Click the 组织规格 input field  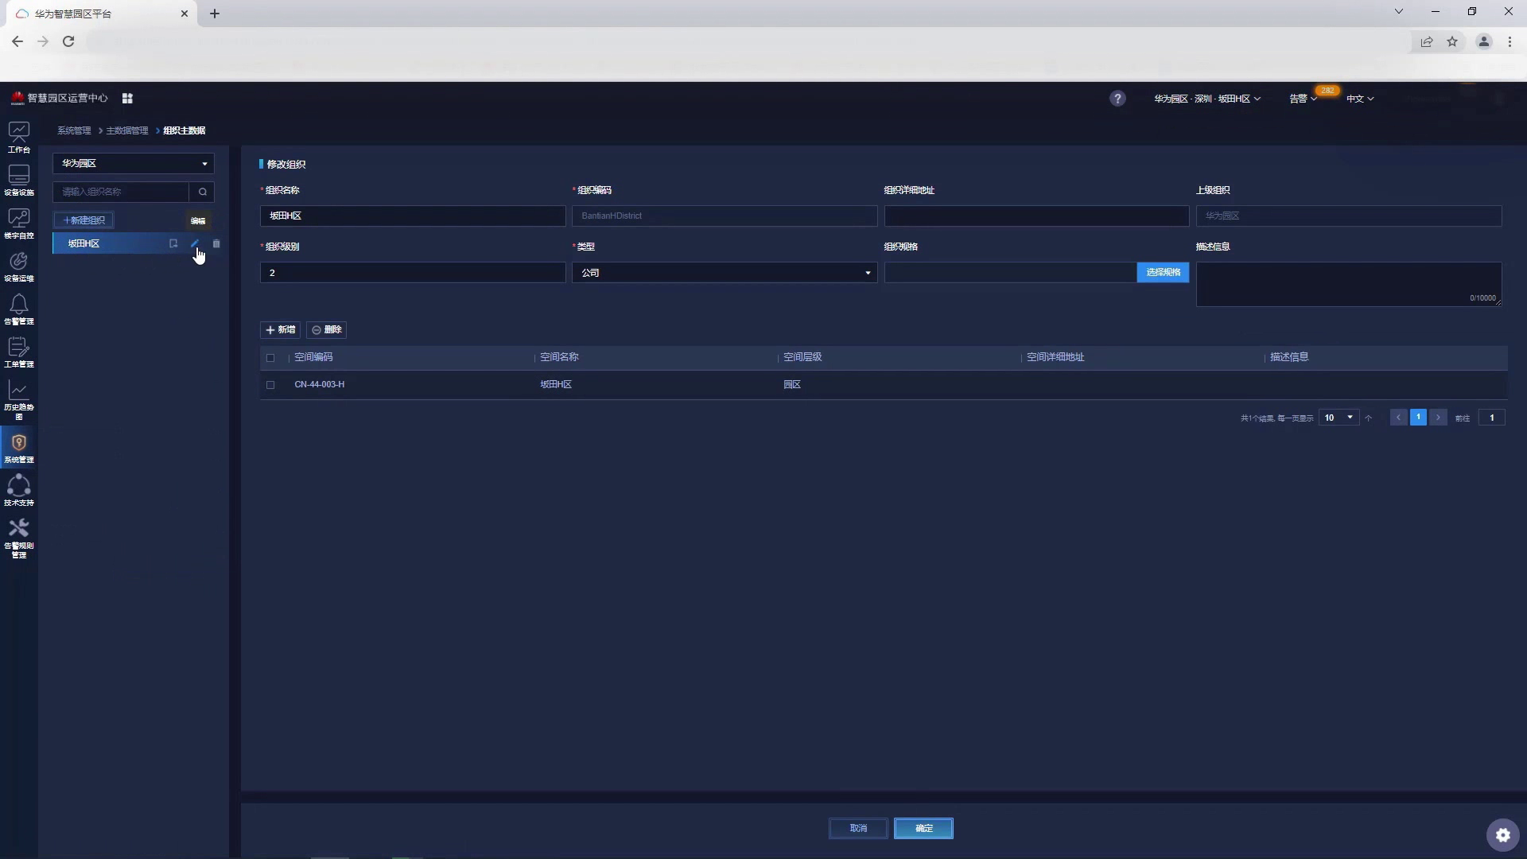(x=1010, y=273)
